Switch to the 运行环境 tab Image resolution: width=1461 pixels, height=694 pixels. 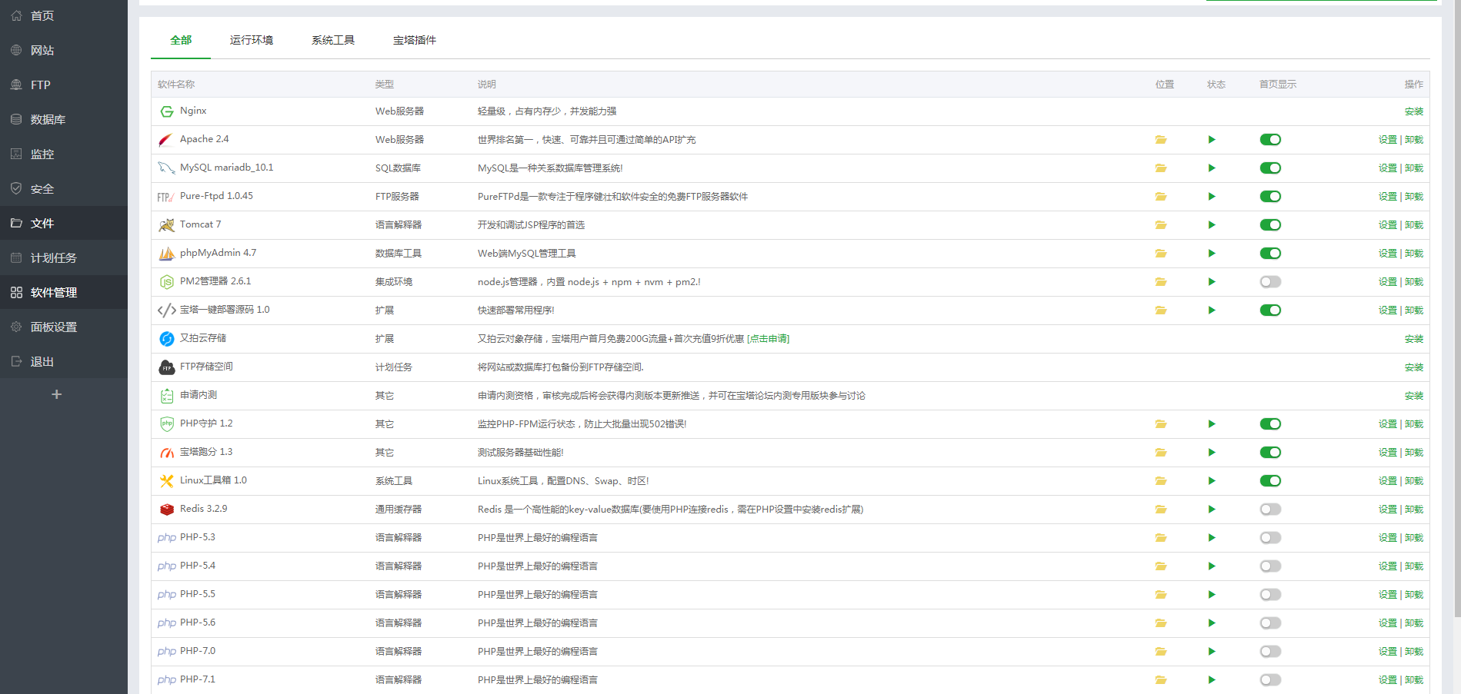(x=252, y=40)
